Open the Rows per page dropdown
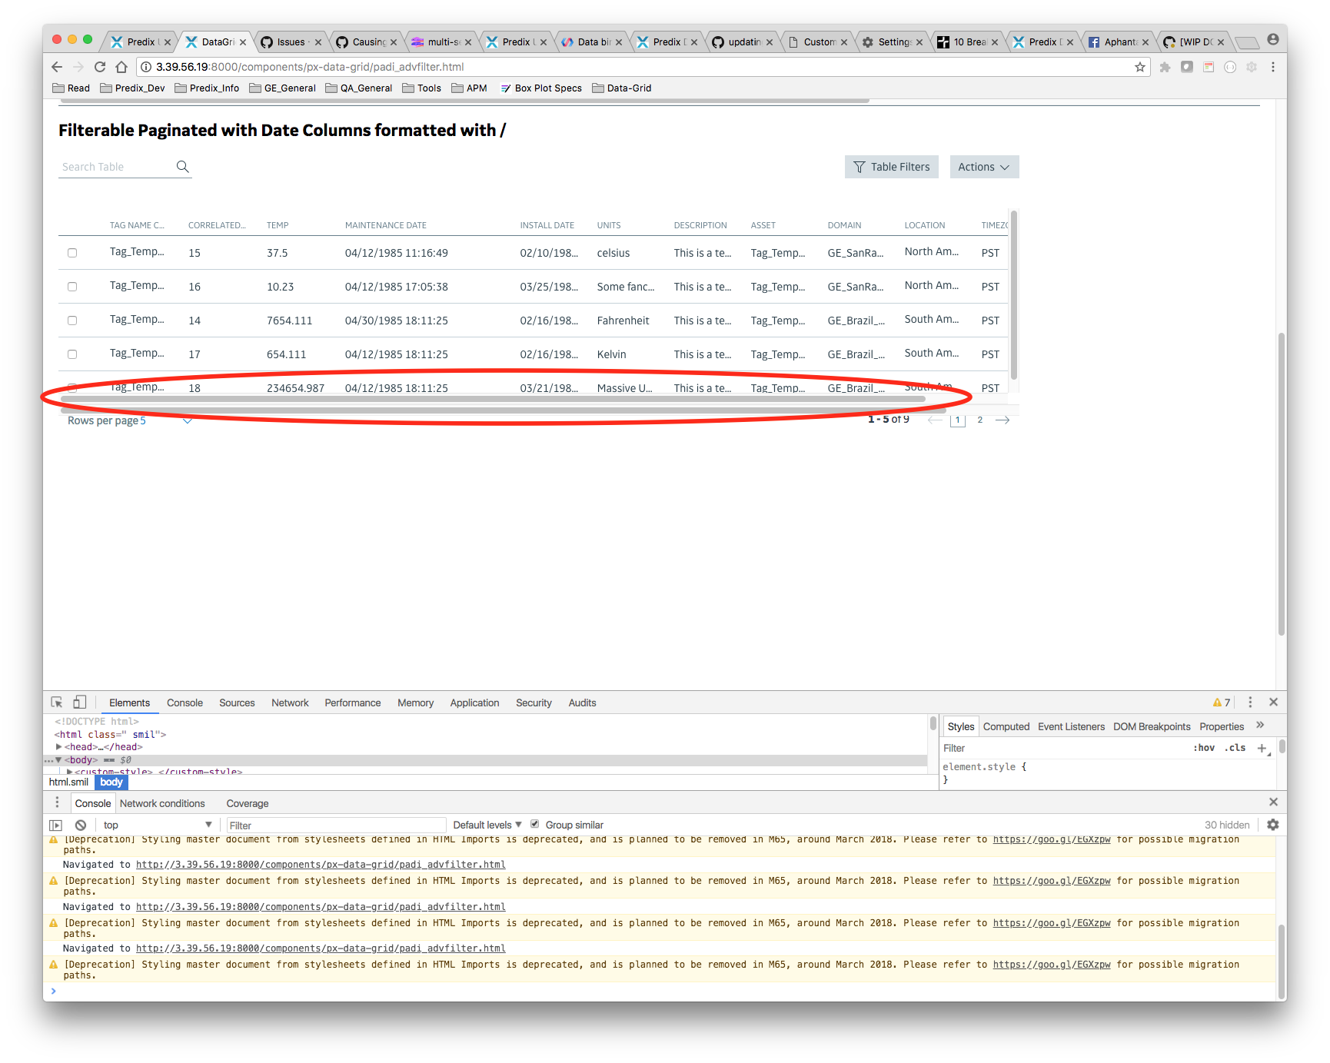This screenshot has height=1063, width=1330. point(187,420)
